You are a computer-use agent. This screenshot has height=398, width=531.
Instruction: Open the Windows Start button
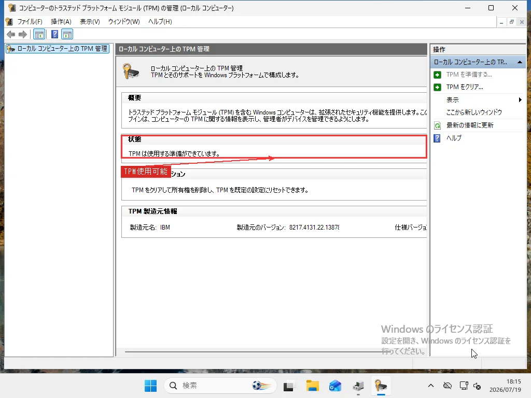(x=150, y=386)
